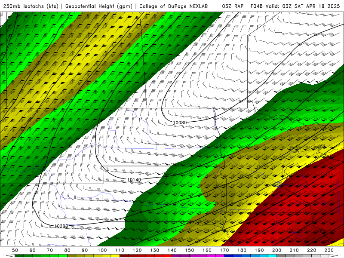Click the 150 knot scale label
The width and height of the screenshot is (344, 258).
(x=190, y=250)
